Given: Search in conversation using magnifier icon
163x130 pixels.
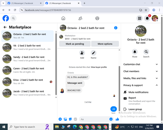Looking at the screenshot, I should [146, 52].
